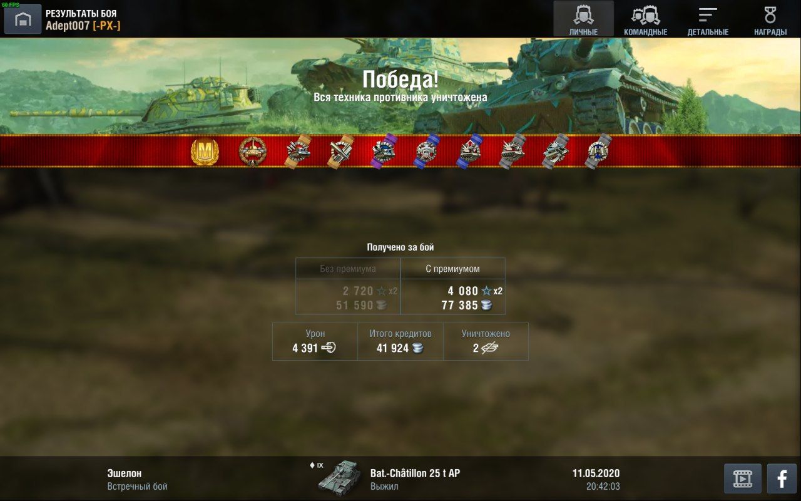801x501 pixels.
Task: Select the last grey ribbon medal
Action: [598, 152]
